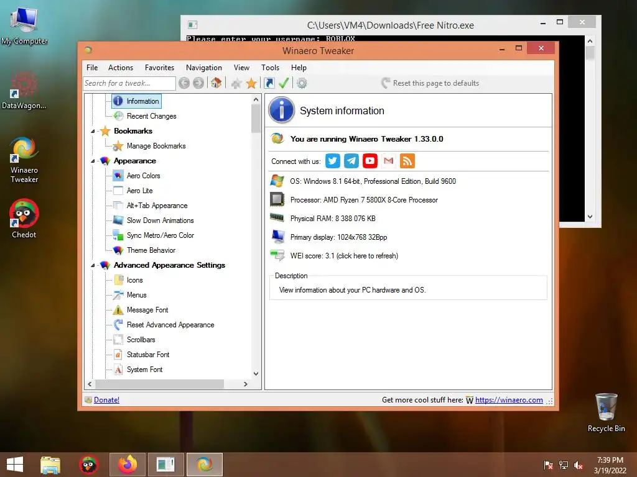Open the Windows Start button
The width and height of the screenshot is (637, 477).
coord(15,465)
